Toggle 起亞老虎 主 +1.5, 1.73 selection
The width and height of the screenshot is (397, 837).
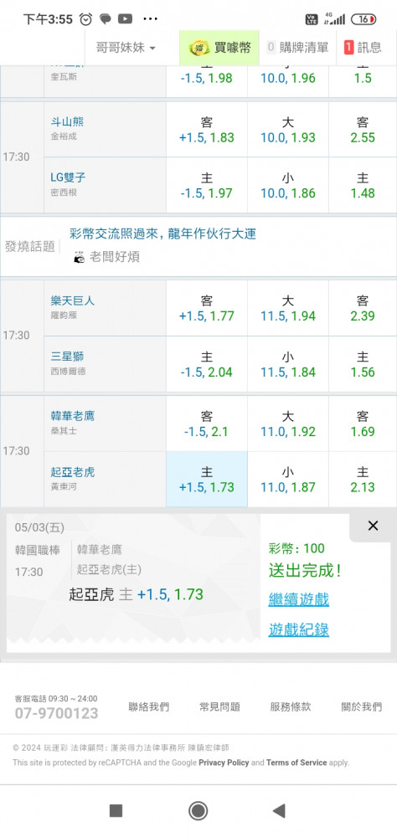(207, 480)
